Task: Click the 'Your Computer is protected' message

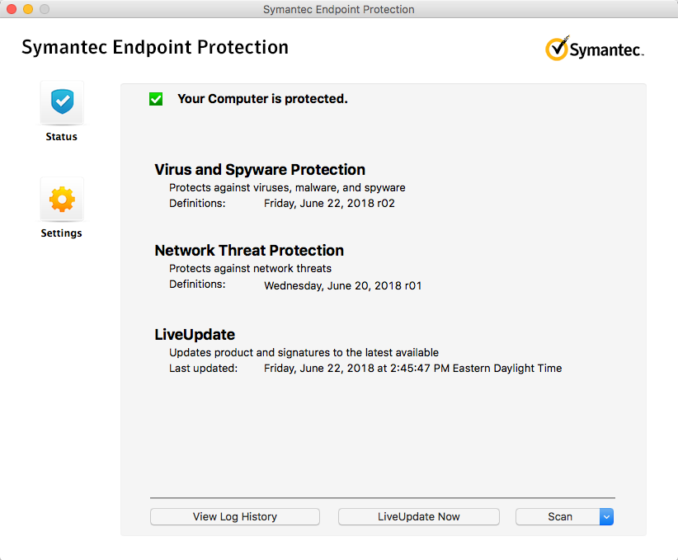Action: click(262, 99)
